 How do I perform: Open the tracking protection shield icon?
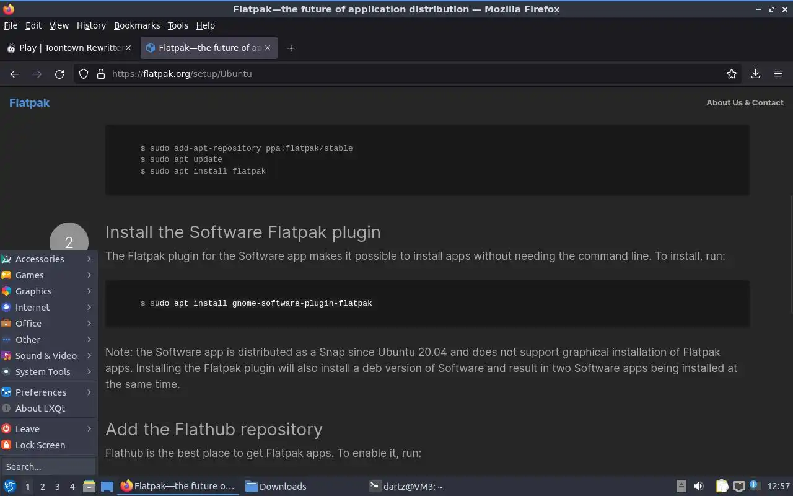[84, 74]
